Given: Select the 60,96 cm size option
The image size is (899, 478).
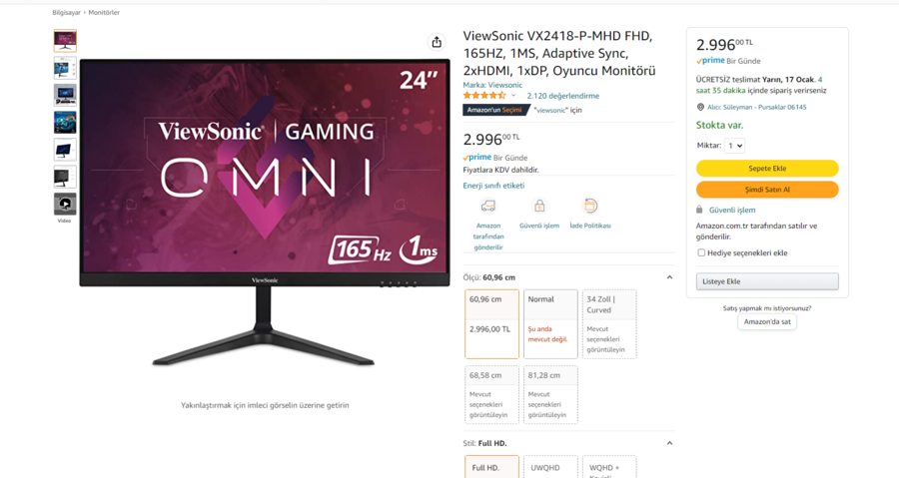Looking at the screenshot, I should coord(491,324).
